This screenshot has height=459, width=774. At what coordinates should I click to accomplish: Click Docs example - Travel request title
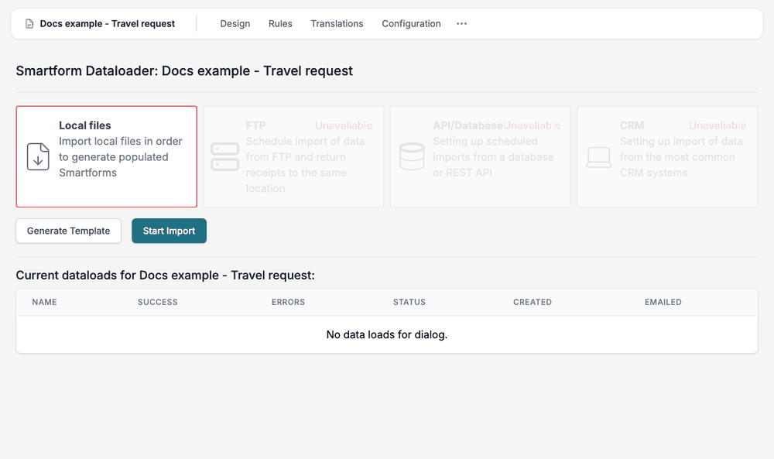pos(107,24)
